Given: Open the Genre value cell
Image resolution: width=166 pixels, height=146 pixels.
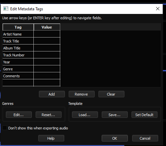Looking at the screenshot, I should (47, 69).
